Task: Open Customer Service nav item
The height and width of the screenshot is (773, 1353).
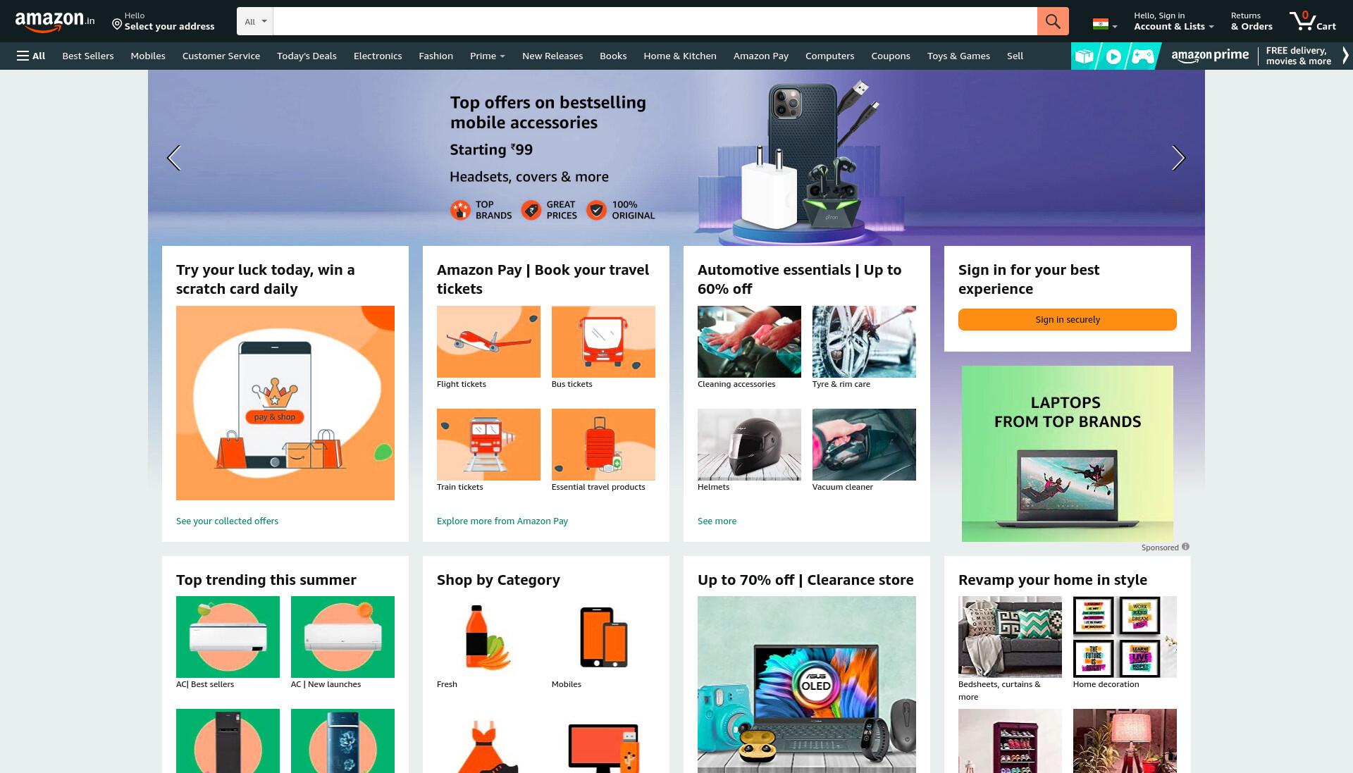Action: (x=221, y=56)
